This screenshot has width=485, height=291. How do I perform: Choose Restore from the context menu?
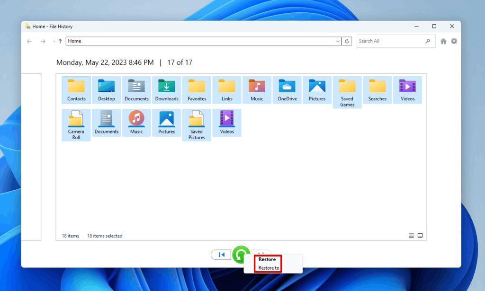[x=267, y=259]
